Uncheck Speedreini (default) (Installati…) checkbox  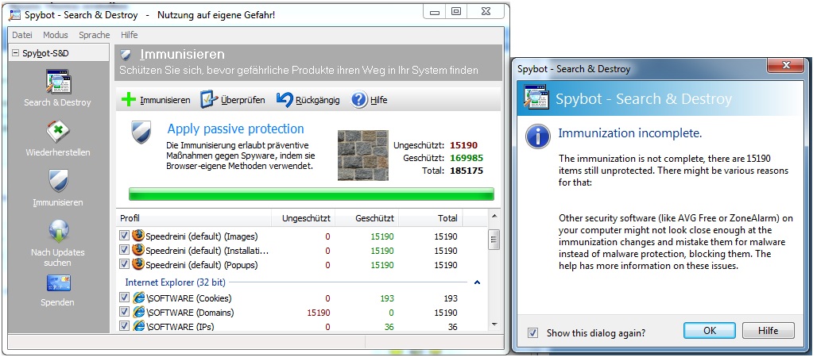[x=124, y=250]
